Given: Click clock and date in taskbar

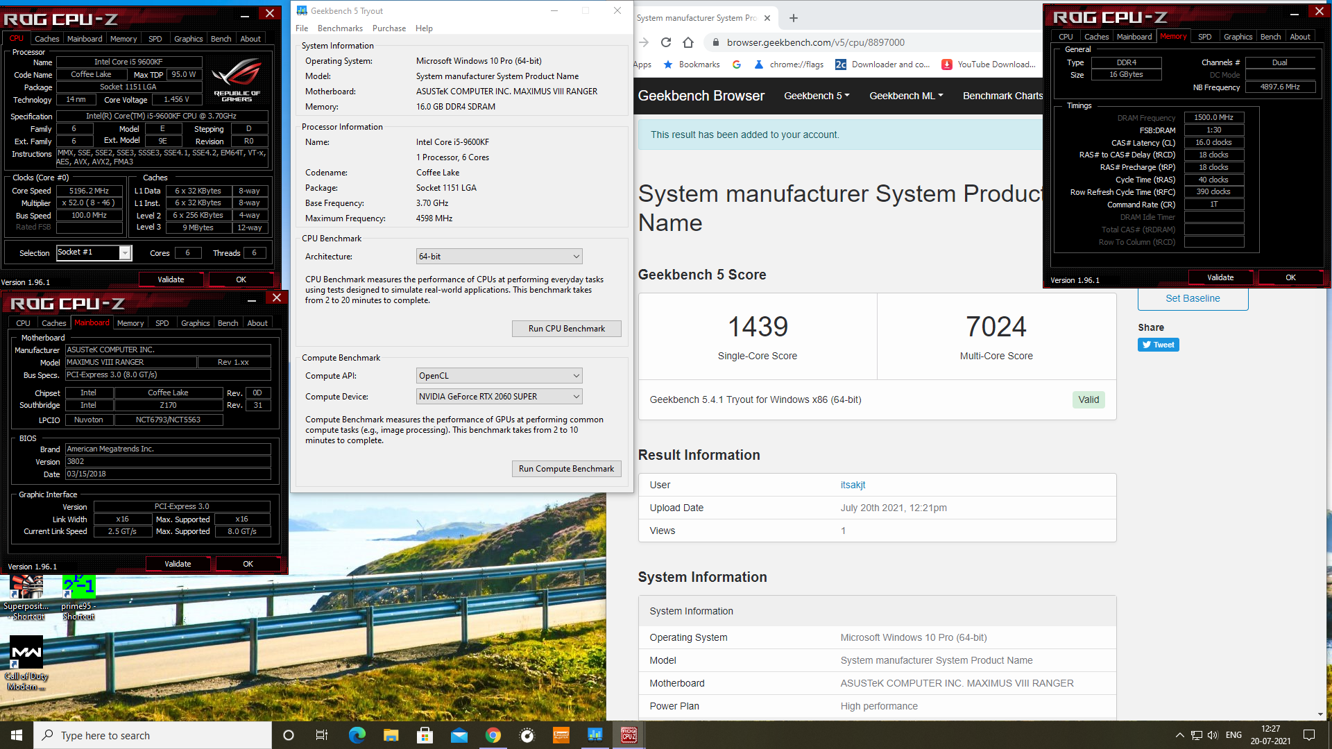Looking at the screenshot, I should coord(1270,735).
